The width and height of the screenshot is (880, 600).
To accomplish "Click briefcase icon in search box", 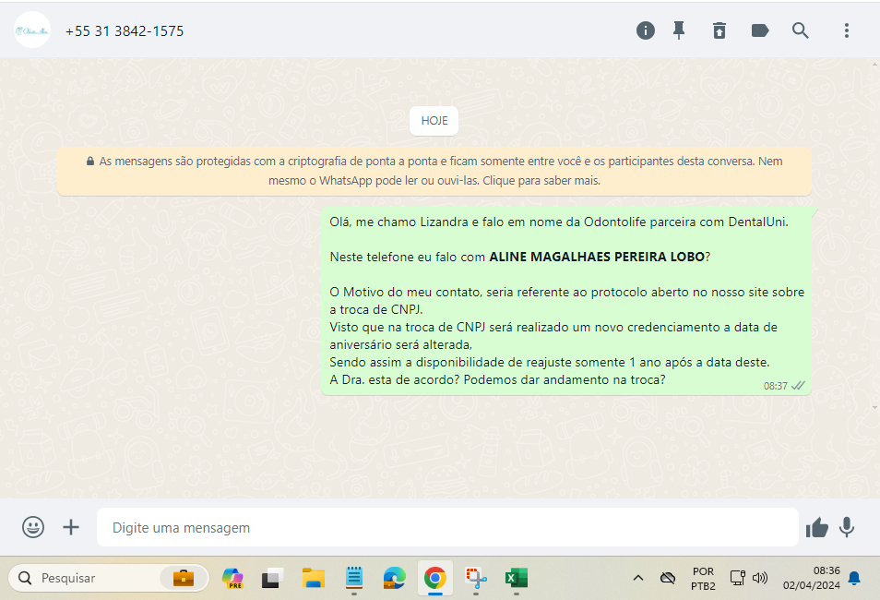I will [184, 578].
